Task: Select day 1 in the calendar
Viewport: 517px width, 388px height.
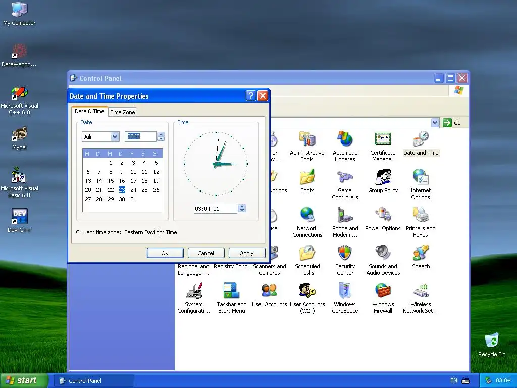Action: click(111, 163)
